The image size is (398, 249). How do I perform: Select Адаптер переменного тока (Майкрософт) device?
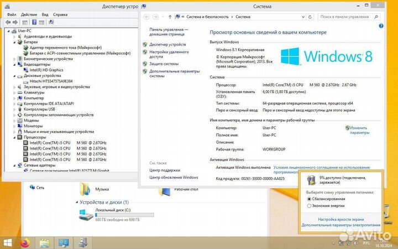(x=65, y=48)
